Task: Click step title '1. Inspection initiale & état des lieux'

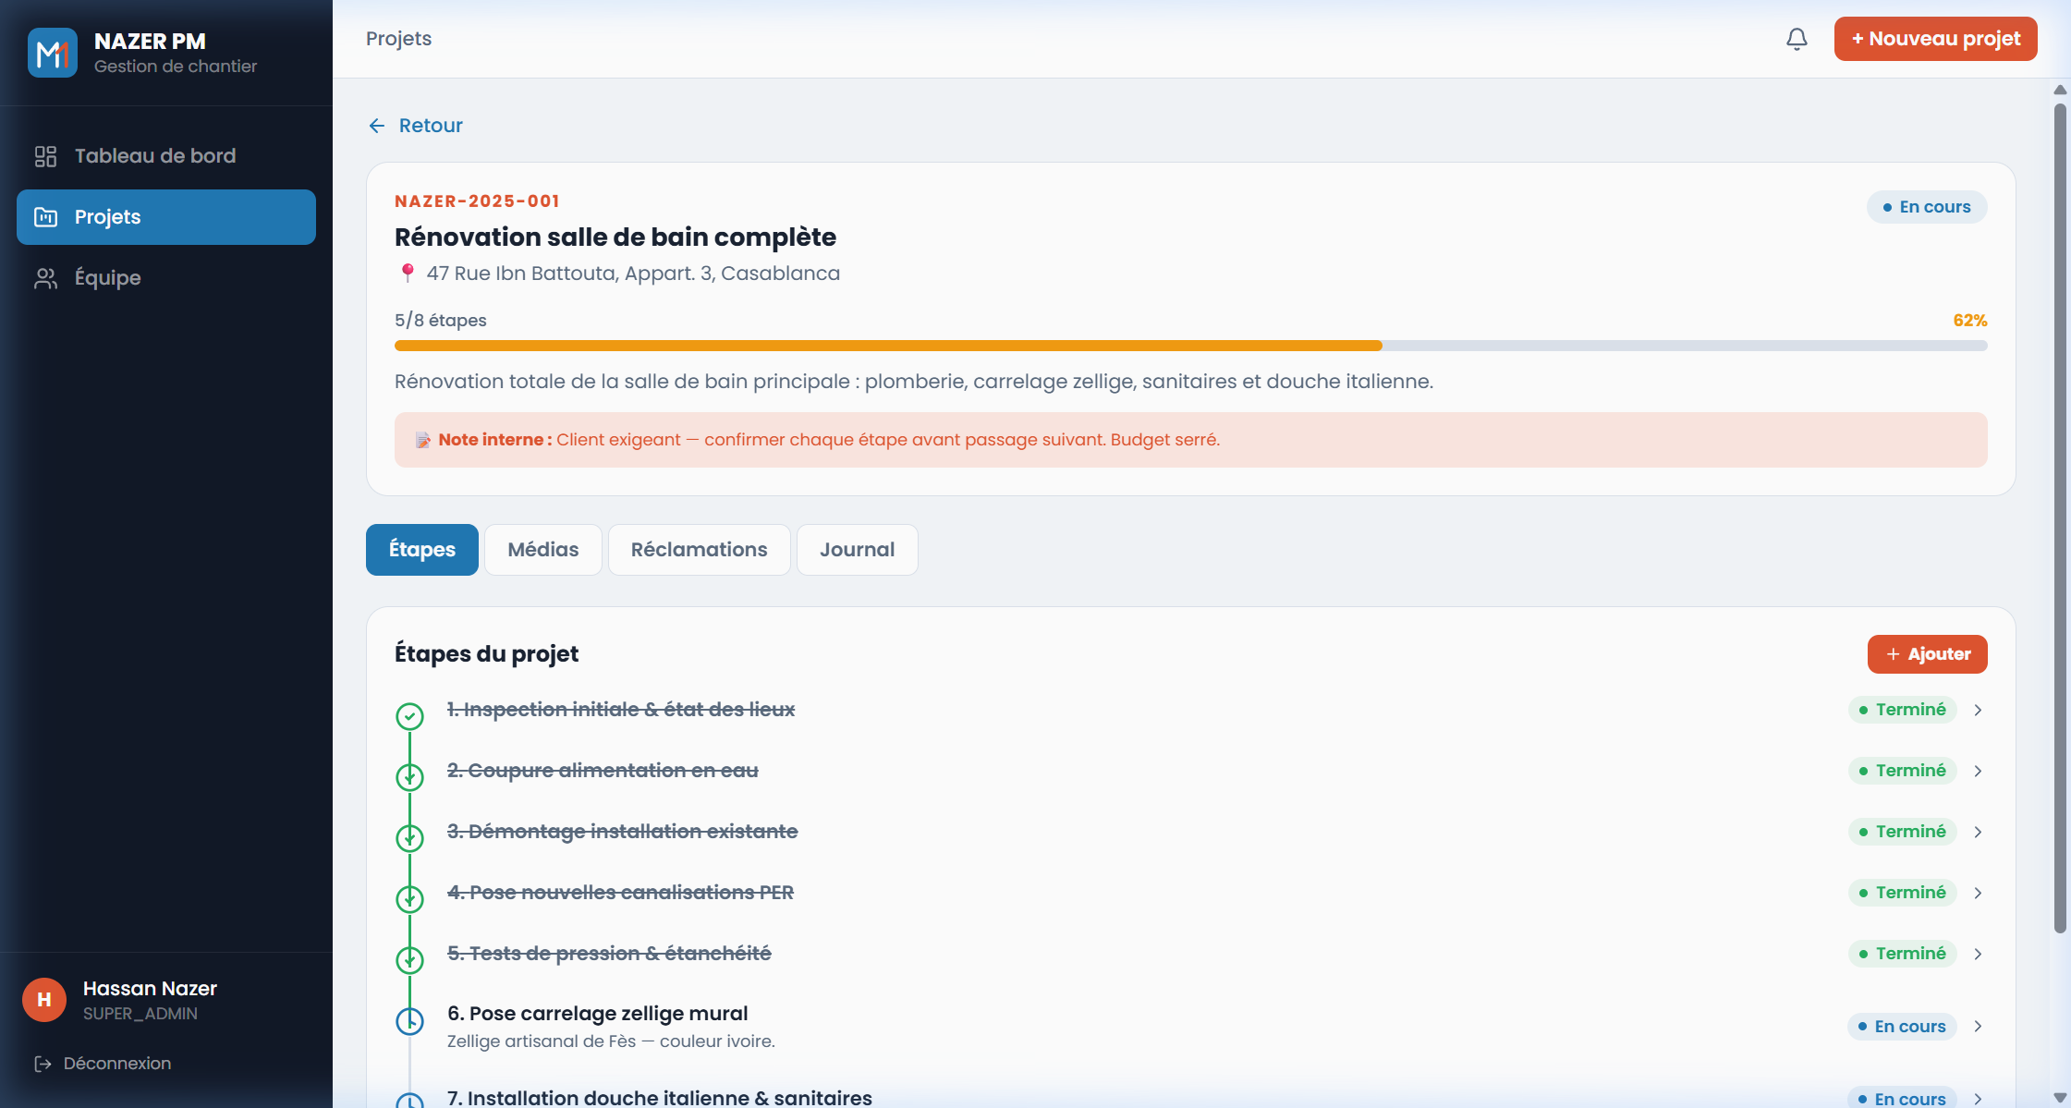Action: click(x=621, y=710)
